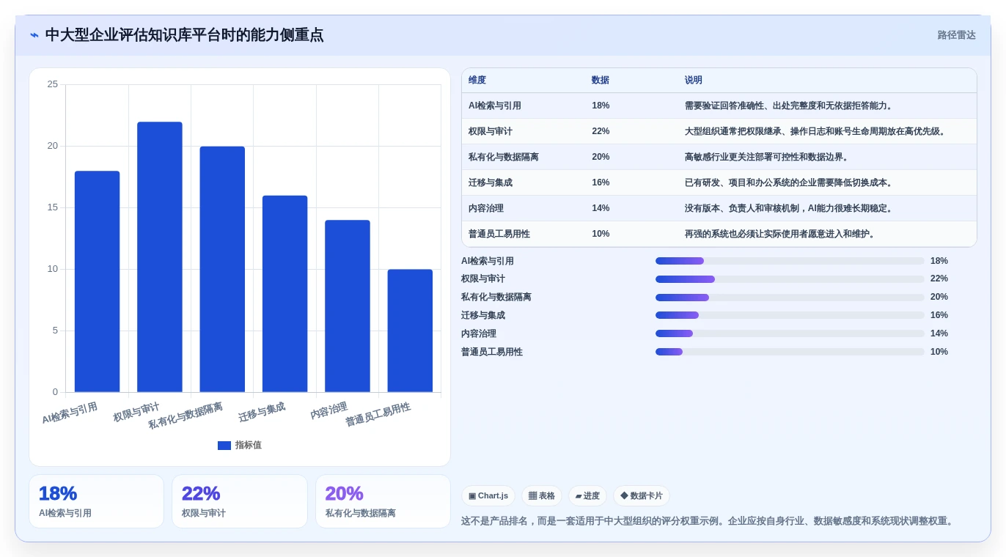Click the lightning icon beside the title

coord(34,35)
